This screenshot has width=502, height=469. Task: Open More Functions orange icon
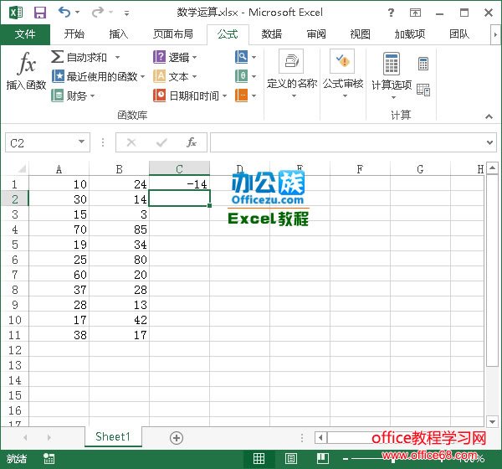242,95
